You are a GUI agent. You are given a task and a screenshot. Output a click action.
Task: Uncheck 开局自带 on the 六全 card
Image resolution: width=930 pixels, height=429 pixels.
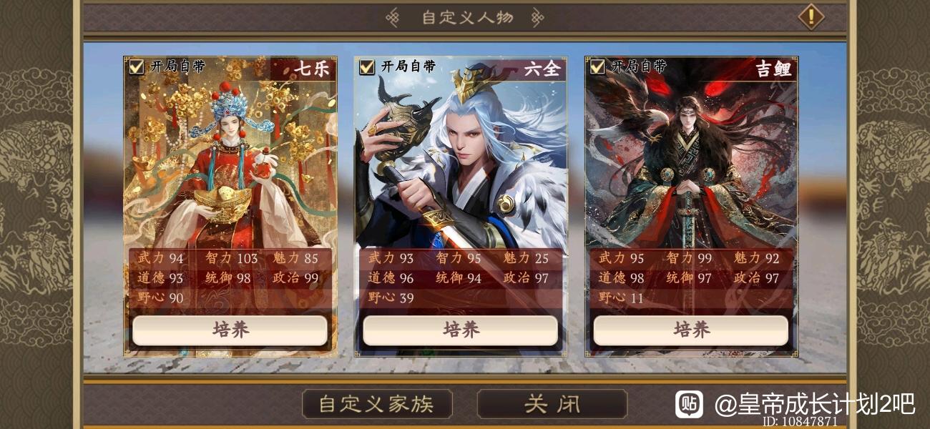click(366, 66)
